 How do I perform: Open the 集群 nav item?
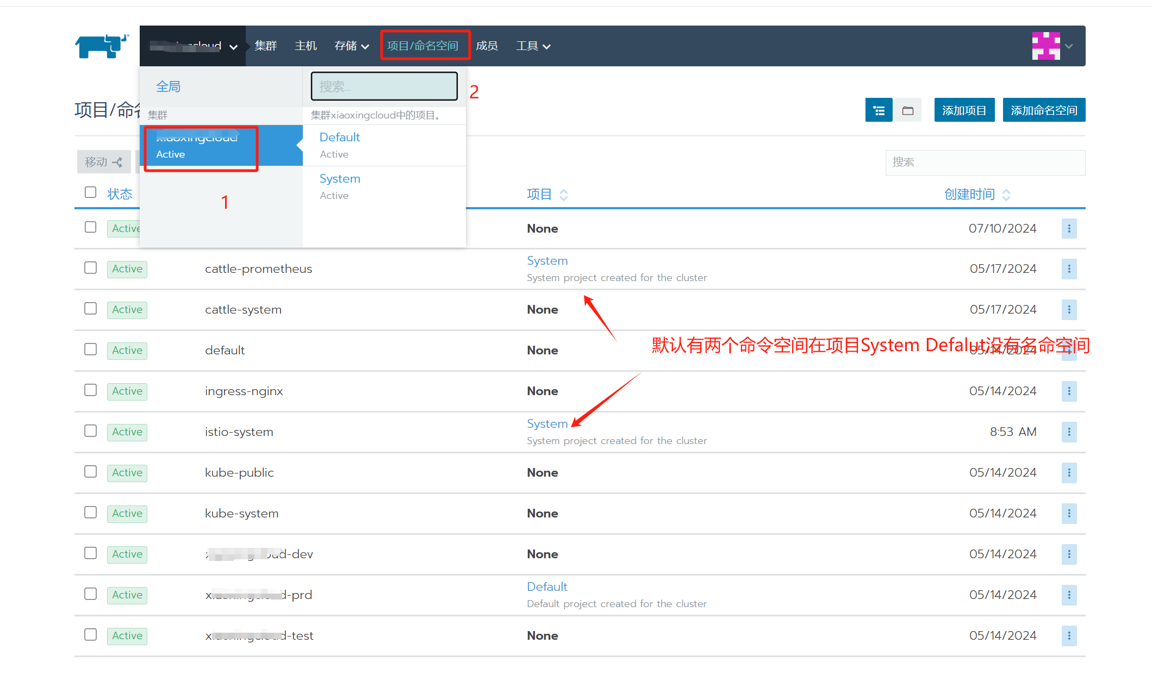[266, 46]
